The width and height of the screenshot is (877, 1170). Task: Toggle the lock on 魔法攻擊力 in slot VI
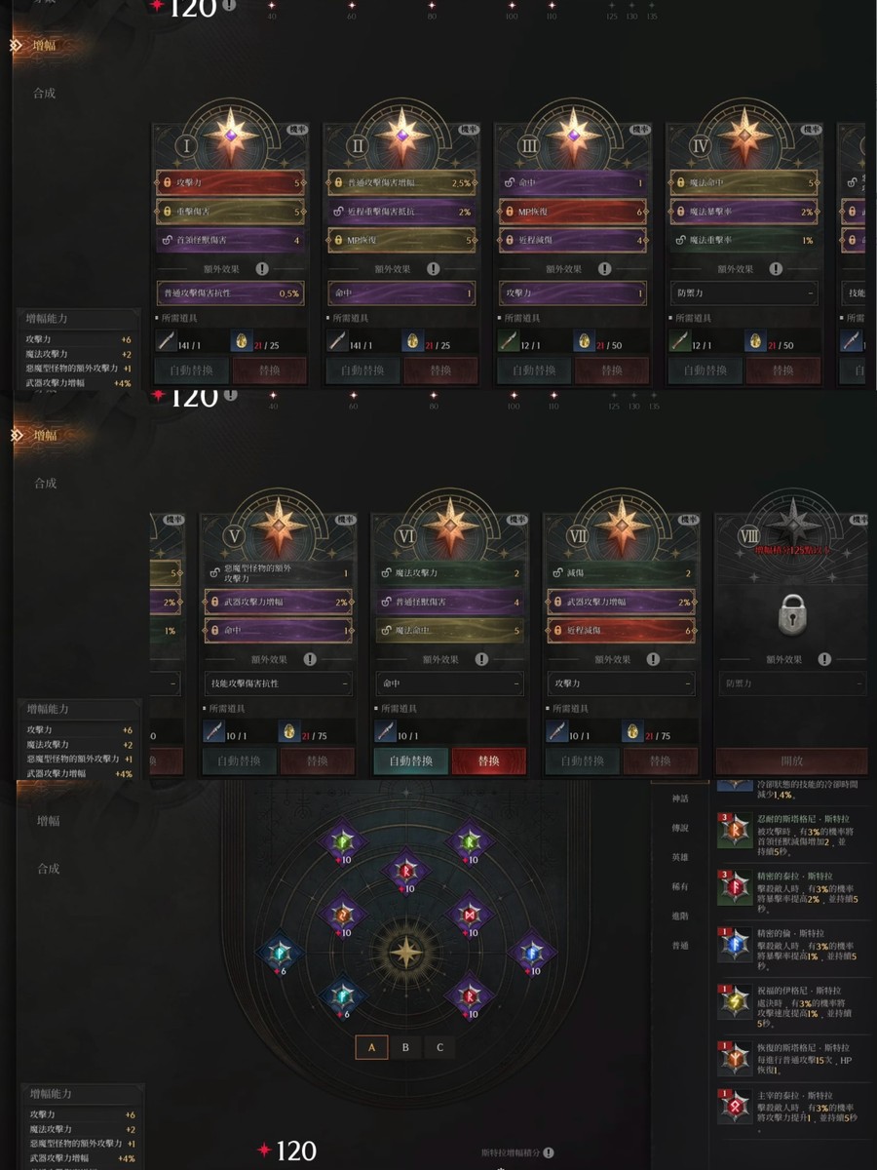tap(387, 573)
